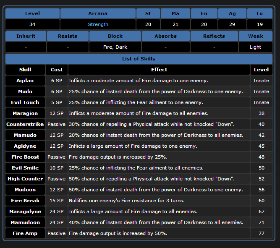Click the Absorbs header

[x=166, y=36]
